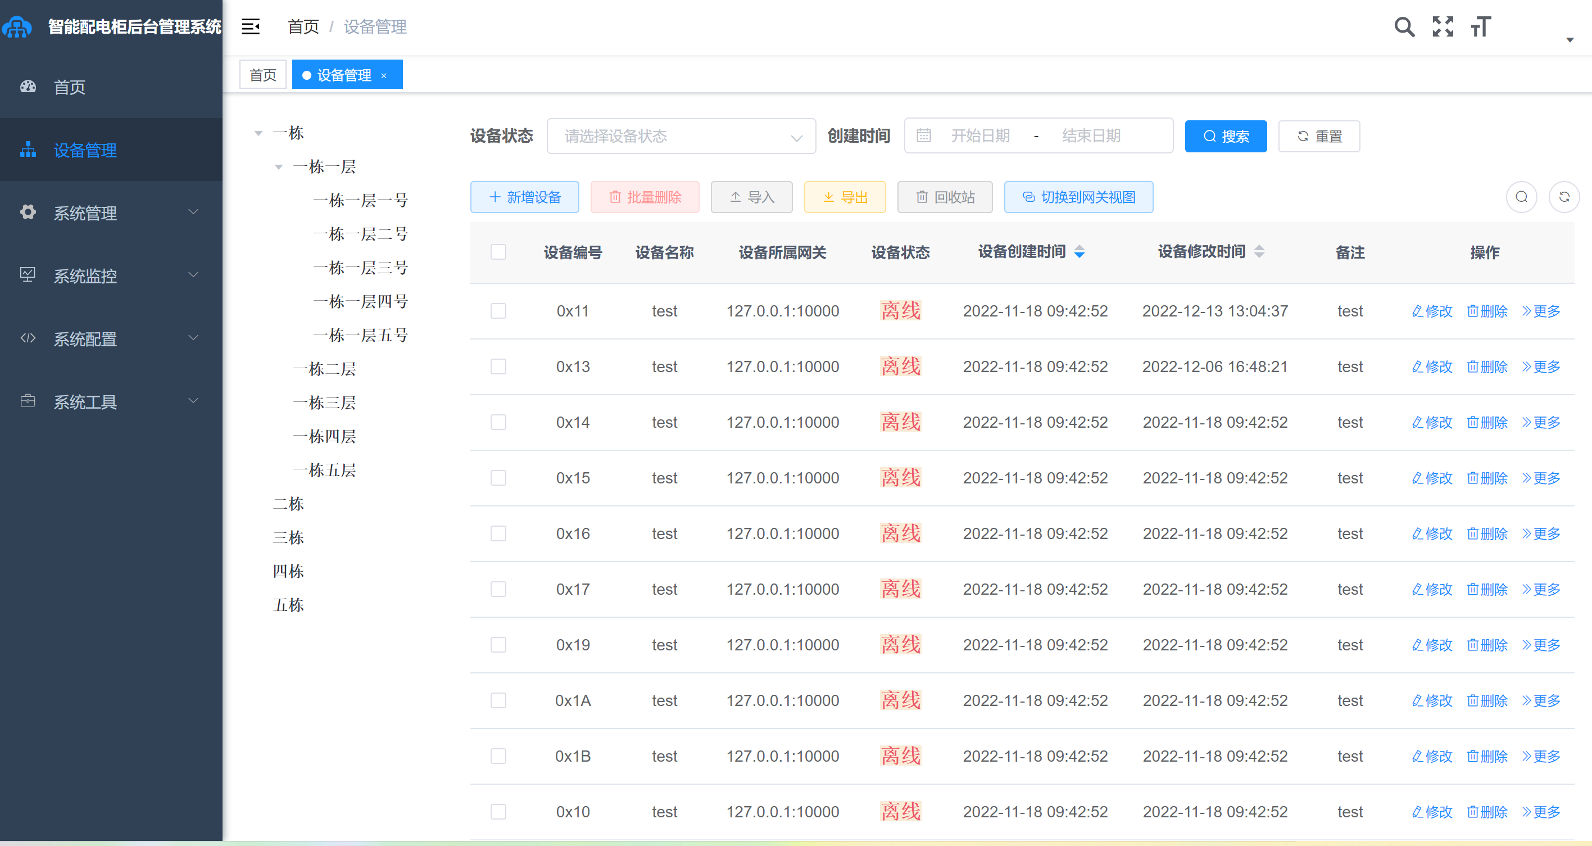
Task: Open the 请选择设备状态 dropdown
Action: coord(681,135)
